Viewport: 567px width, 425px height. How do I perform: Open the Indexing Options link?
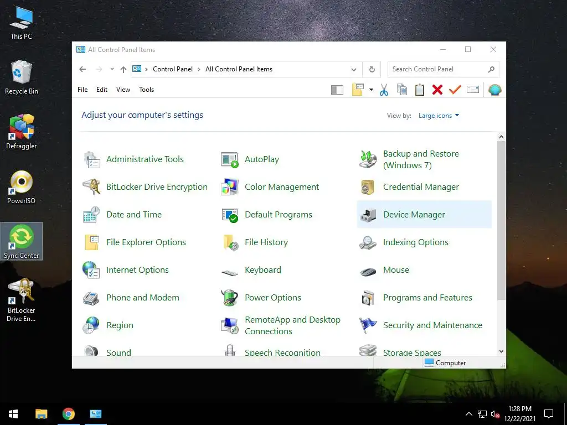pos(415,242)
